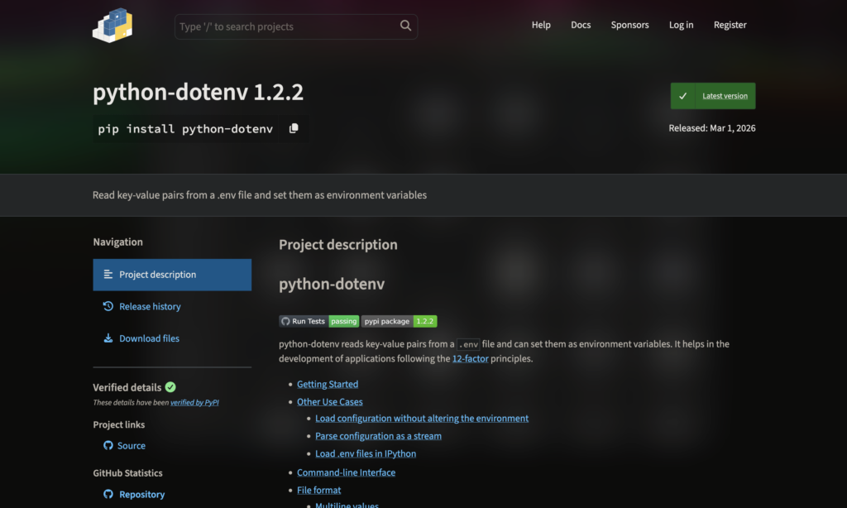847x508 pixels.
Task: Click the Latest version button
Action: [713, 96]
